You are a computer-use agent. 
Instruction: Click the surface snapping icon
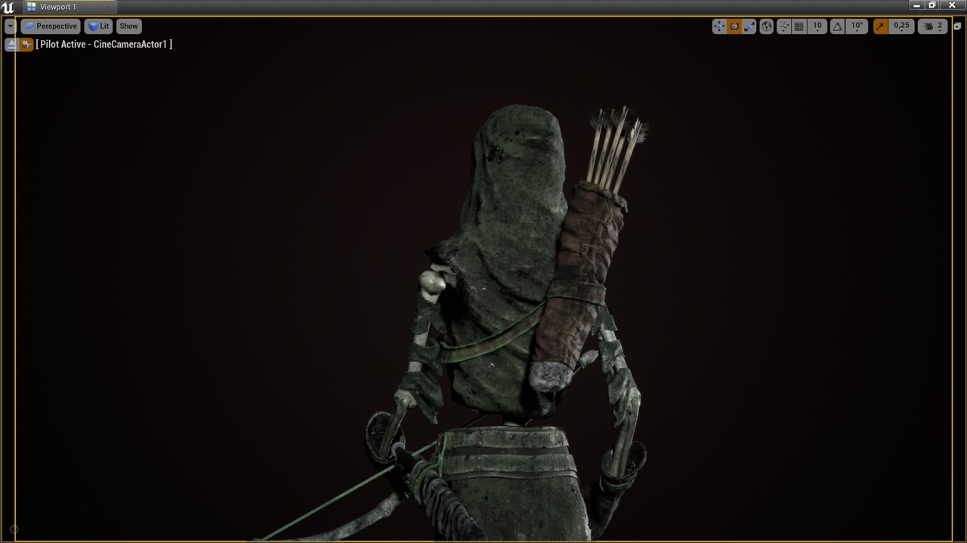coord(783,26)
